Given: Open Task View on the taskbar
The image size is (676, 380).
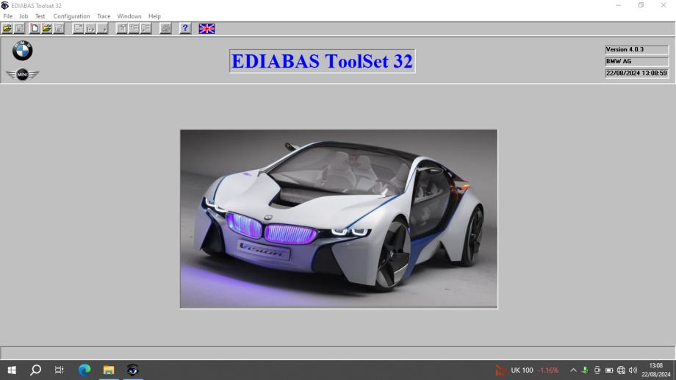Looking at the screenshot, I should (59, 370).
